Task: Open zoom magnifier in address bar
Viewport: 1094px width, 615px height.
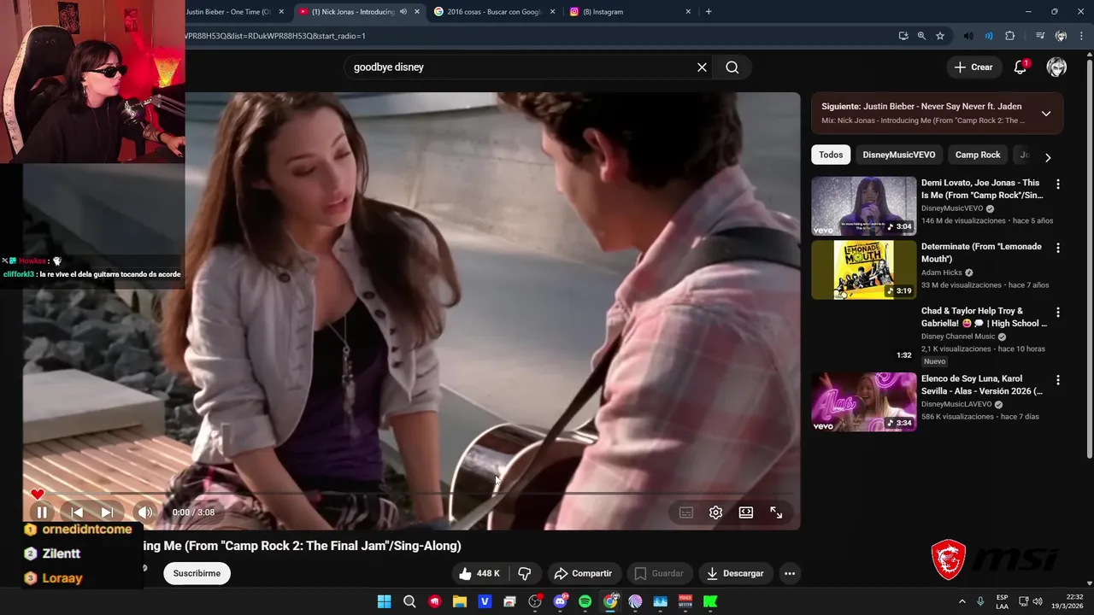Action: pyautogui.click(x=921, y=36)
